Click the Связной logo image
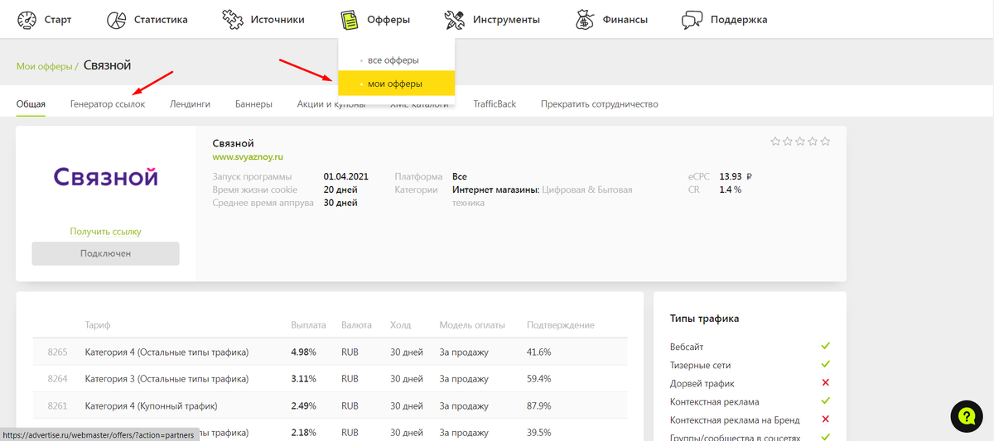 tap(105, 176)
